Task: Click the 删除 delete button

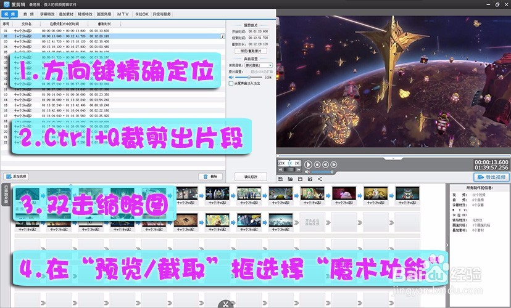Action: coord(210,176)
